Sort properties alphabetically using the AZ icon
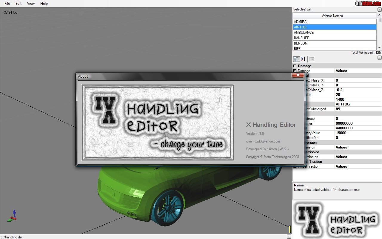 coord(303,59)
